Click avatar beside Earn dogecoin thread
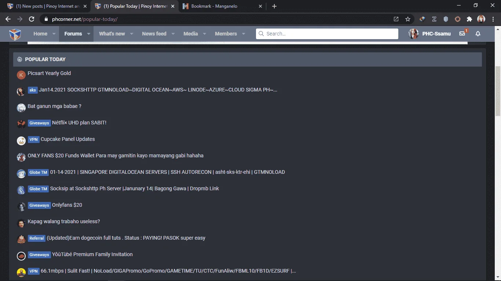This screenshot has width=501, height=281. (x=21, y=240)
